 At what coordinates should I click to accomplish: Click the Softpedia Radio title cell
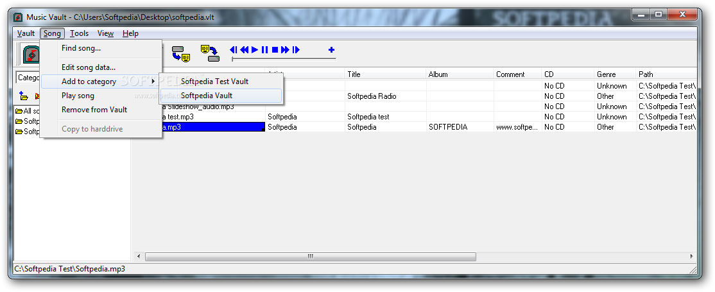point(385,96)
